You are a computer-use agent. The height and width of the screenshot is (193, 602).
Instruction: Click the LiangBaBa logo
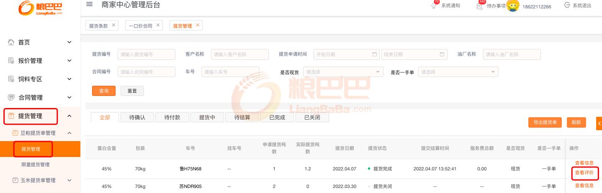(x=40, y=9)
